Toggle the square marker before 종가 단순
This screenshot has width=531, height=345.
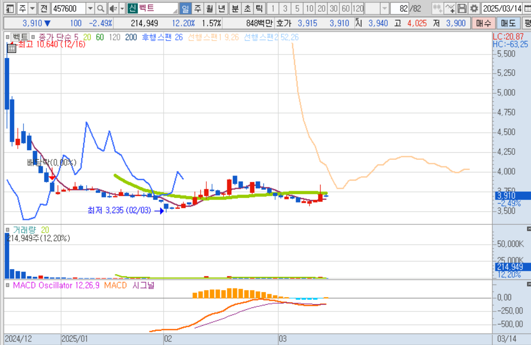click(x=33, y=37)
